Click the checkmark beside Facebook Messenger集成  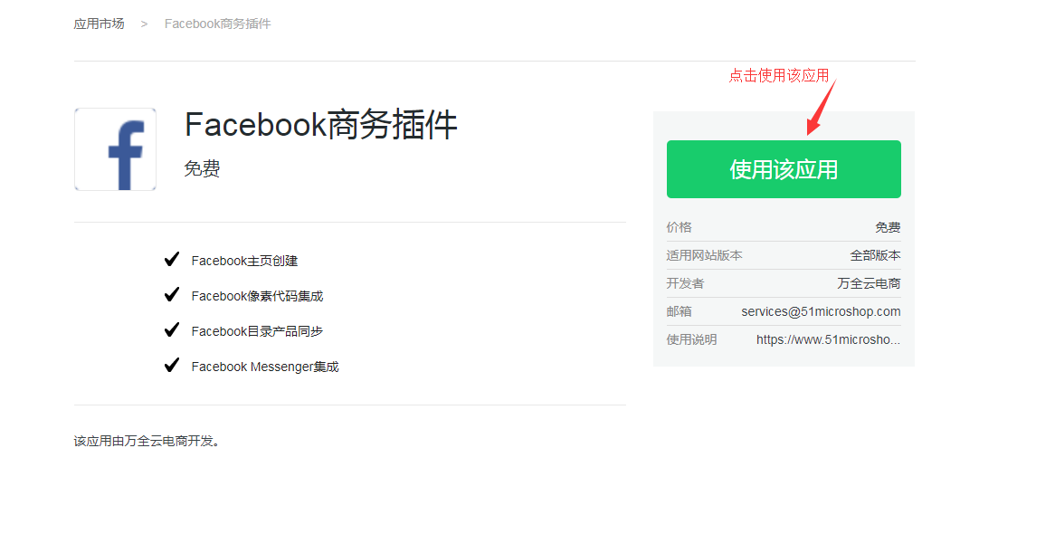(x=172, y=365)
